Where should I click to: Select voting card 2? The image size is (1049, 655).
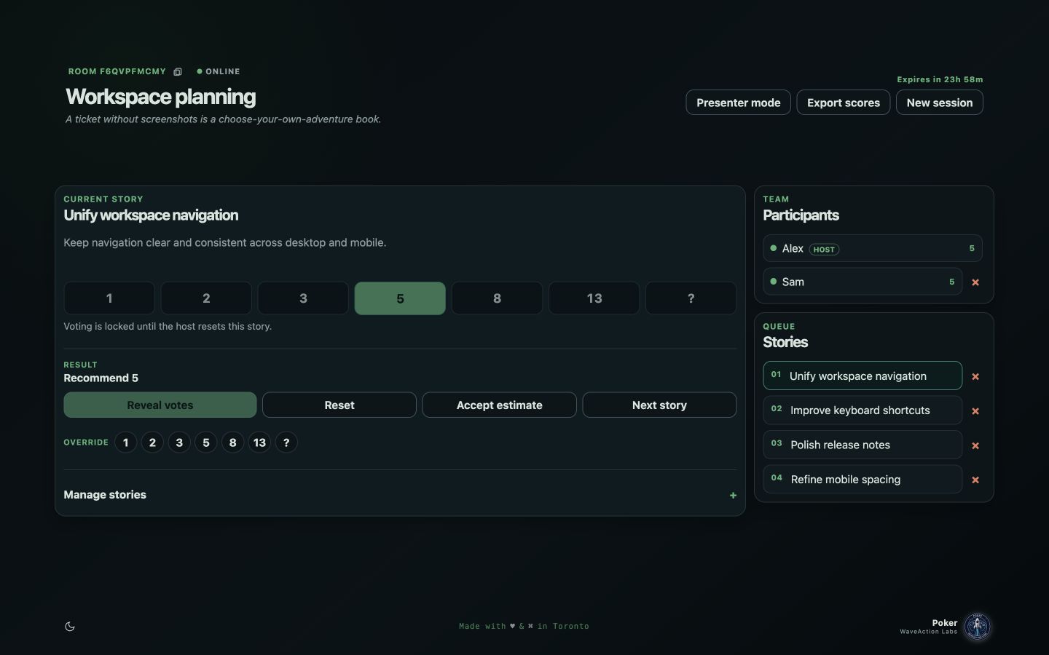206,298
